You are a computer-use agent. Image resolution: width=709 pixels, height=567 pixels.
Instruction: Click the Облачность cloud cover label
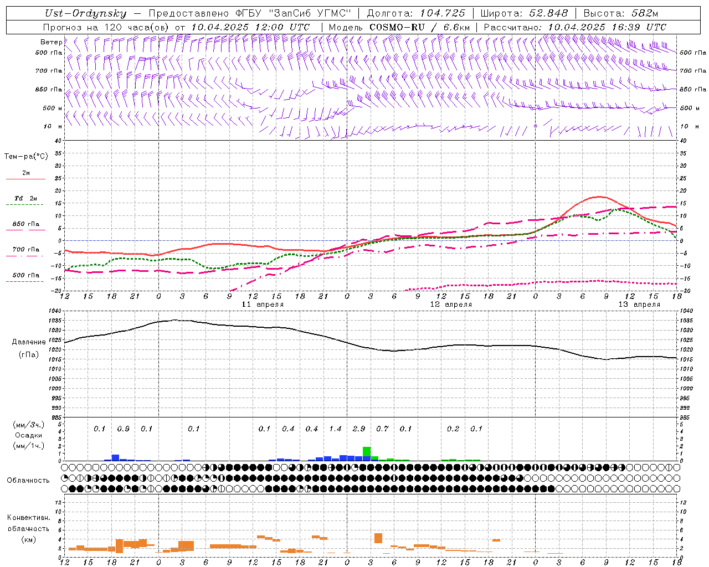coord(28,481)
